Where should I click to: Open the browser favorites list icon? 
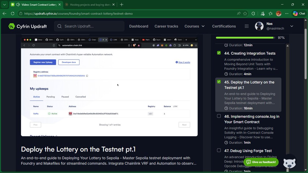click(x=270, y=14)
